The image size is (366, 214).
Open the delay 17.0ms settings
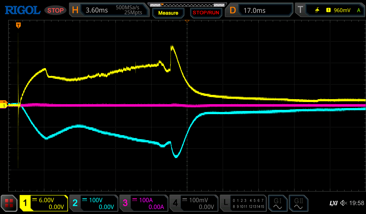coord(260,10)
